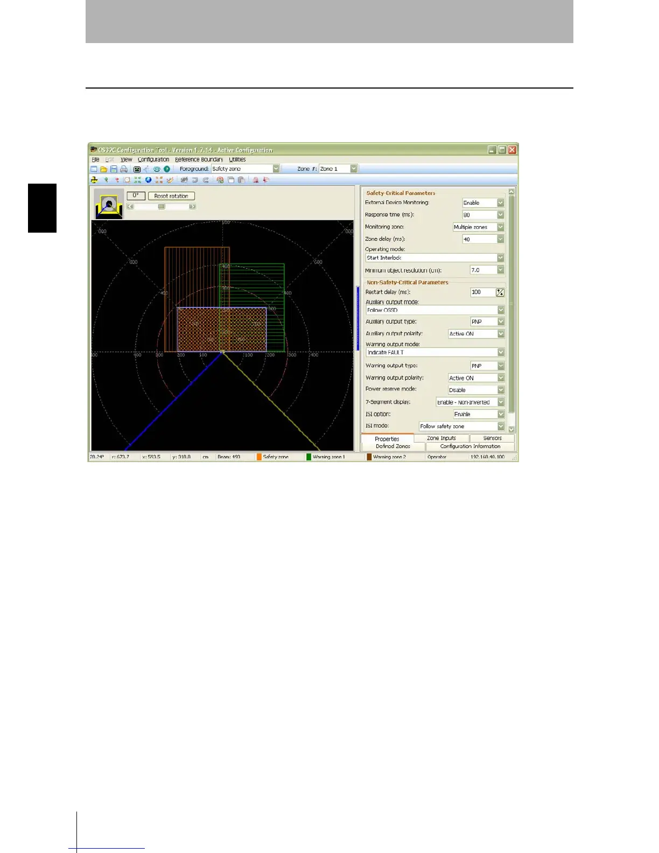The image size is (659, 853).
Task: Click the orange Safety zone swatch
Action: (259, 457)
